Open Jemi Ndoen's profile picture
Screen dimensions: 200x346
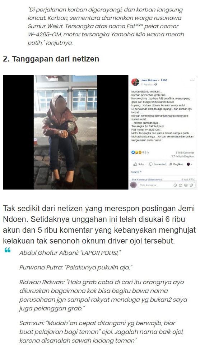pyautogui.click(x=135, y=82)
